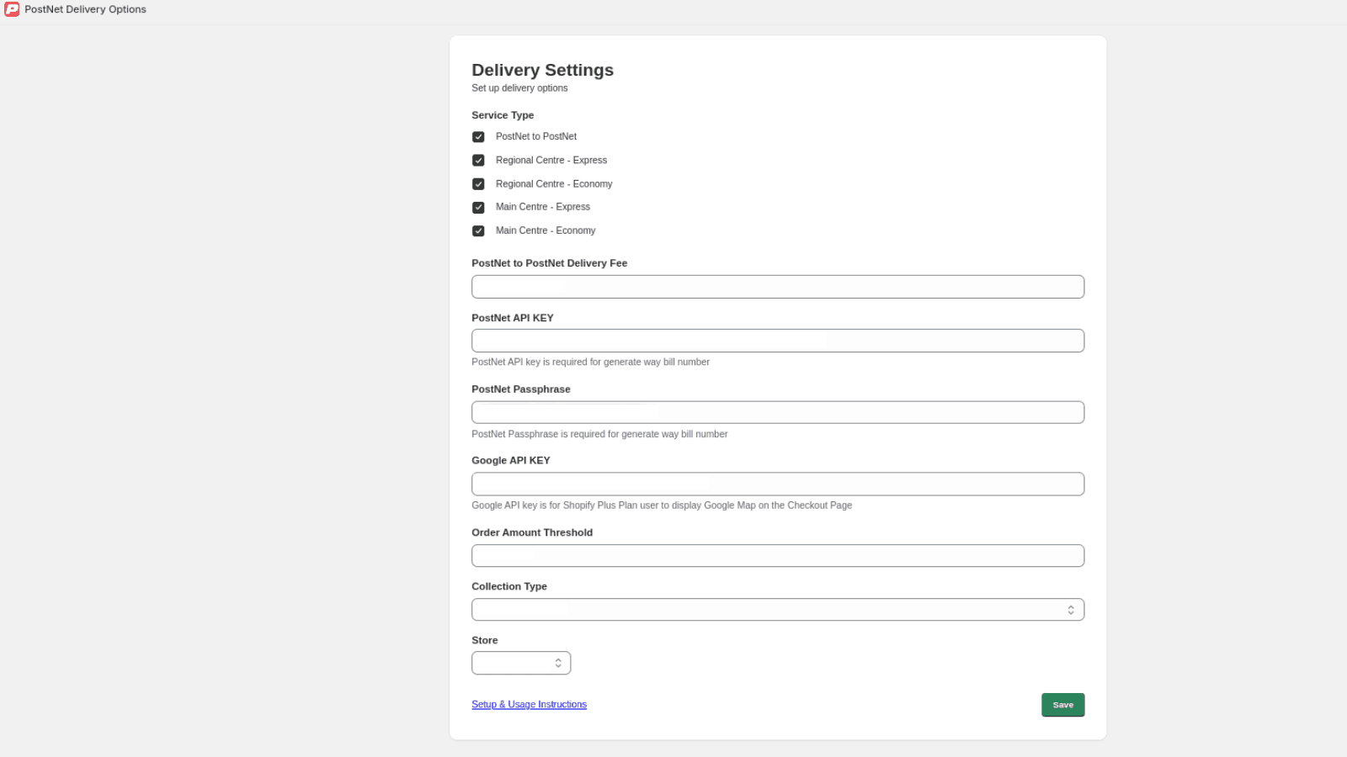Image resolution: width=1347 pixels, height=757 pixels.
Task: Click the Store field label
Action: [484, 640]
